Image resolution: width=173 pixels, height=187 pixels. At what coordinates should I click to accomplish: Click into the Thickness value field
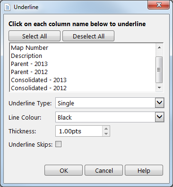tap(79, 131)
